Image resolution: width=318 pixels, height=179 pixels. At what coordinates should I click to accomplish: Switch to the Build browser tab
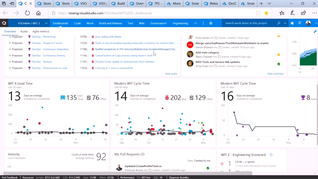pyautogui.click(x=118, y=3)
